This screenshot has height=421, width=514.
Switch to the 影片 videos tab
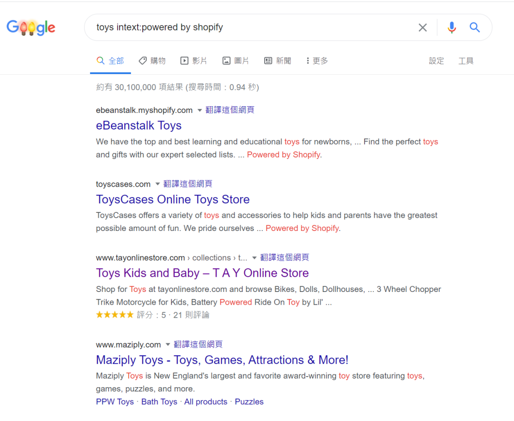pyautogui.click(x=194, y=60)
